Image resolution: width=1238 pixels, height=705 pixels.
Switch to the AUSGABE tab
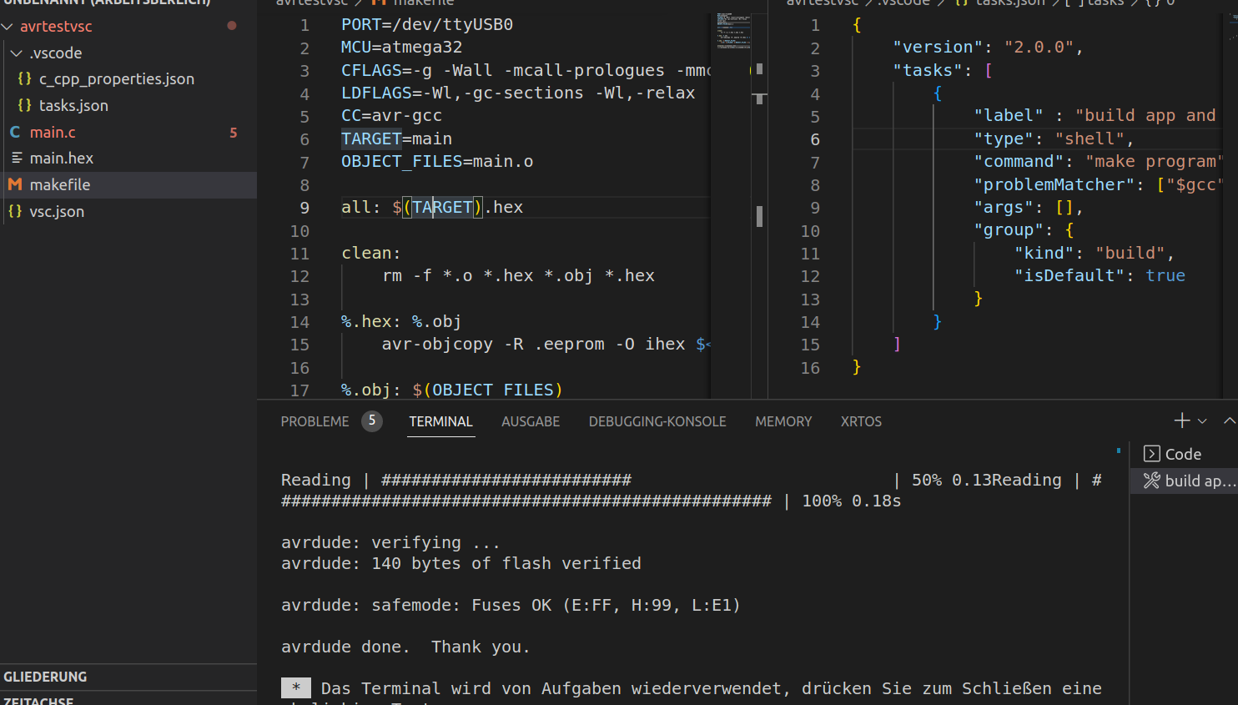531,421
